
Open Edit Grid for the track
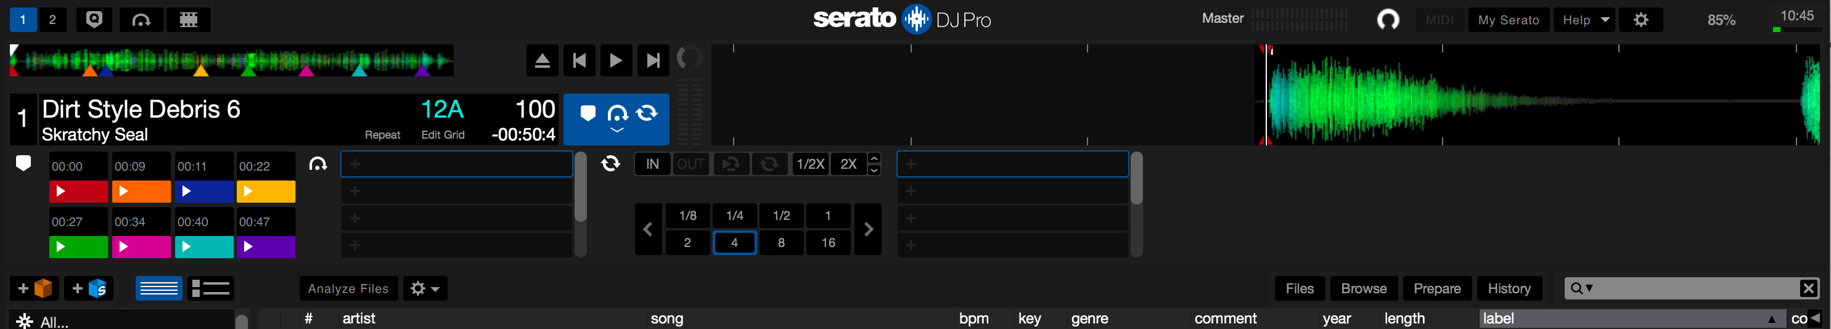point(443,135)
